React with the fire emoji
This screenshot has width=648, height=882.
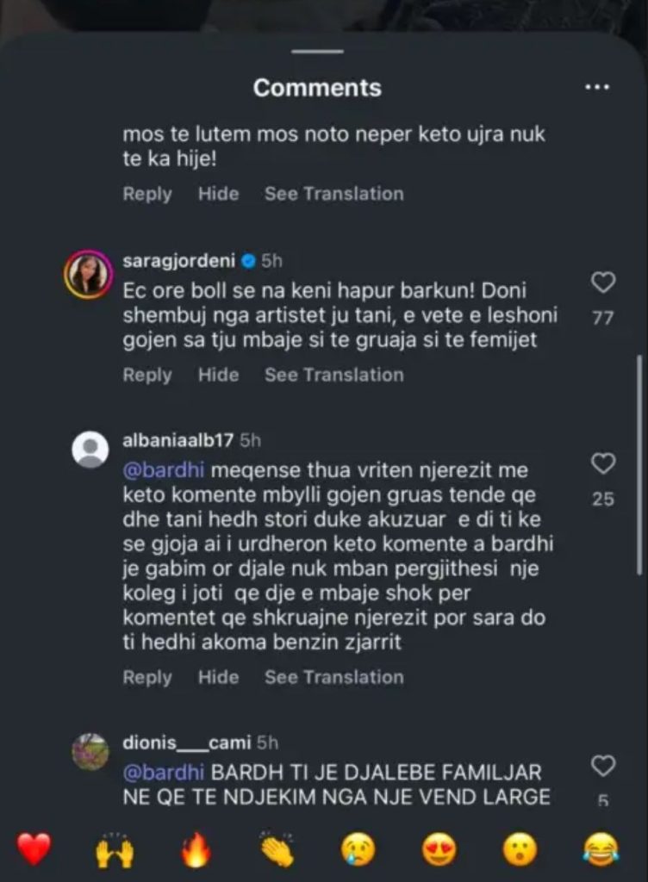pos(196,850)
